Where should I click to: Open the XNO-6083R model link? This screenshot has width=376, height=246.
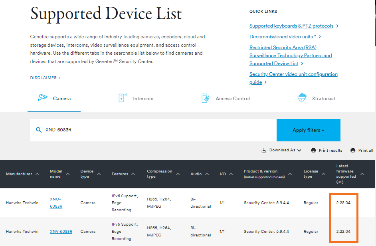coord(56,202)
